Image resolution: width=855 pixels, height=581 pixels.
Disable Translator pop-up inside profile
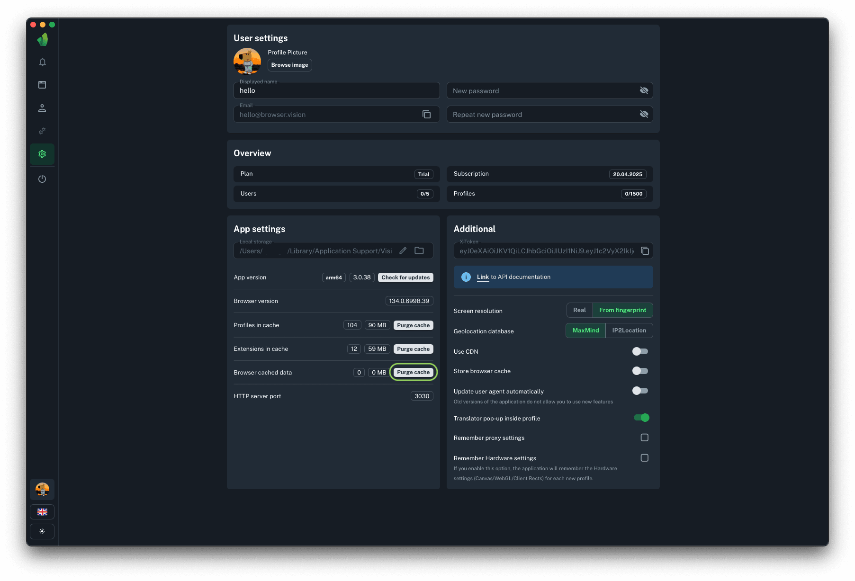pyautogui.click(x=641, y=418)
